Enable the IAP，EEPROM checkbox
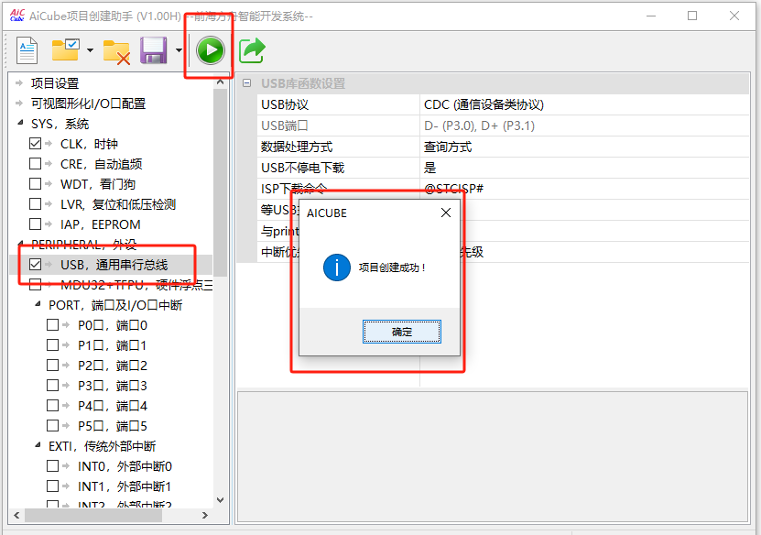Viewport: 761px width, 535px height. [x=35, y=224]
